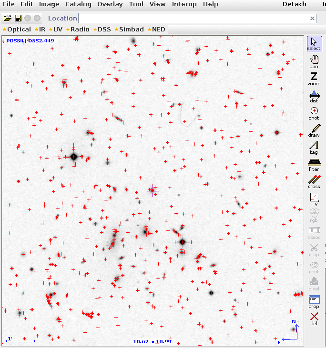Clear the Location field with X
326x348 pixels.
click(312, 18)
